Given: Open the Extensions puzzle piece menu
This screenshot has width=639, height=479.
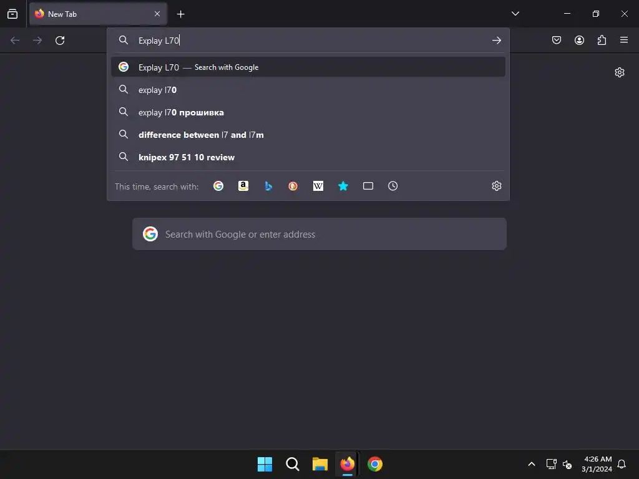Looking at the screenshot, I should click(x=602, y=40).
